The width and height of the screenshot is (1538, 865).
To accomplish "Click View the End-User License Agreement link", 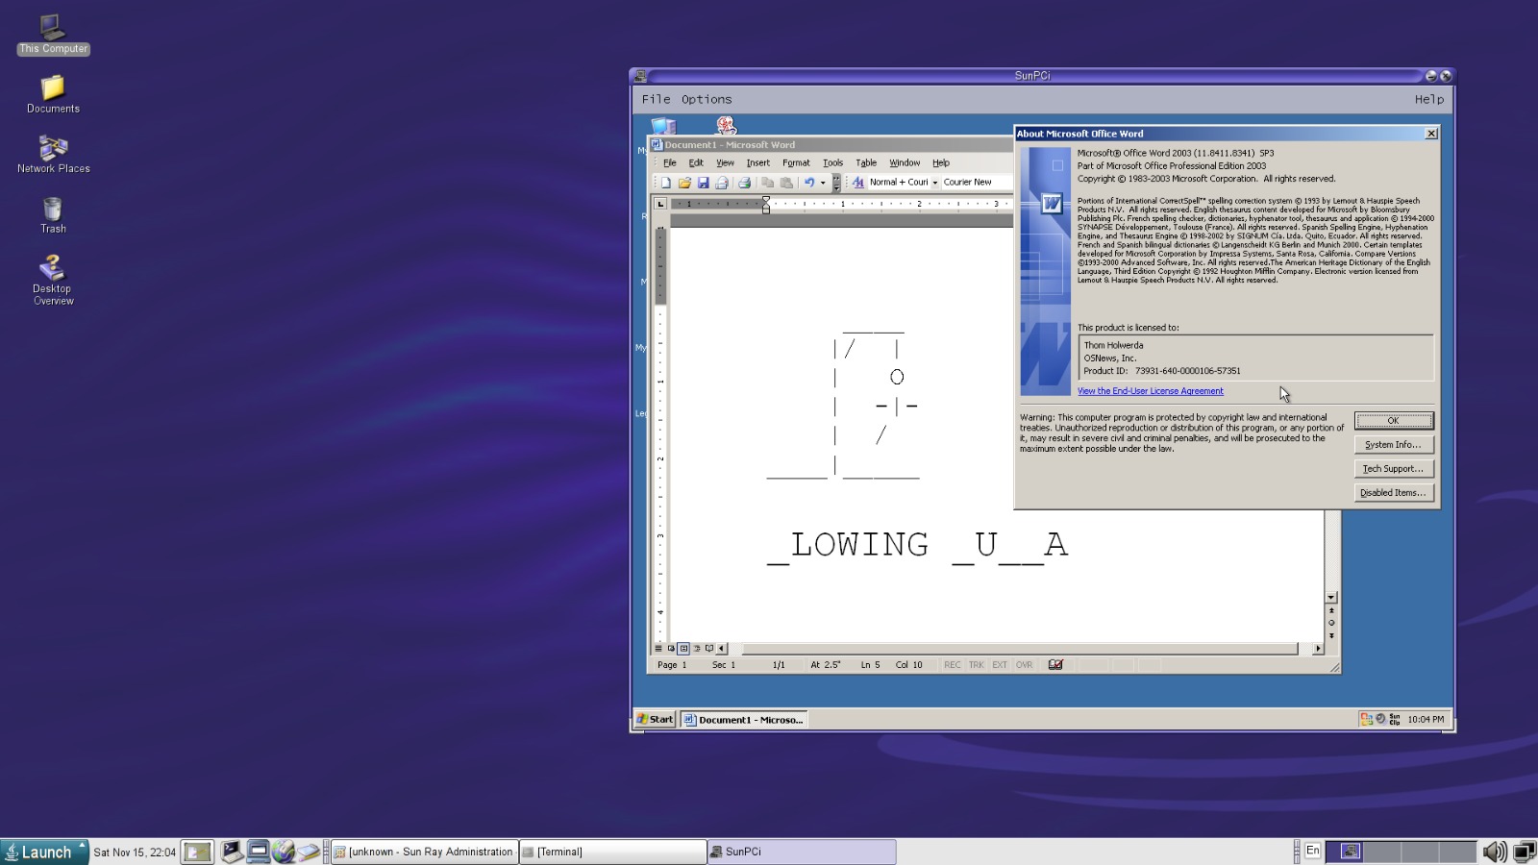I will click(x=1151, y=391).
